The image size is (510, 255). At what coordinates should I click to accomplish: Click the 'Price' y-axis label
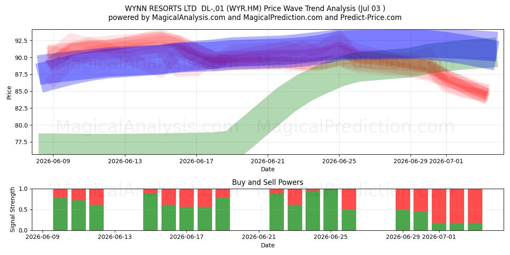[9, 92]
